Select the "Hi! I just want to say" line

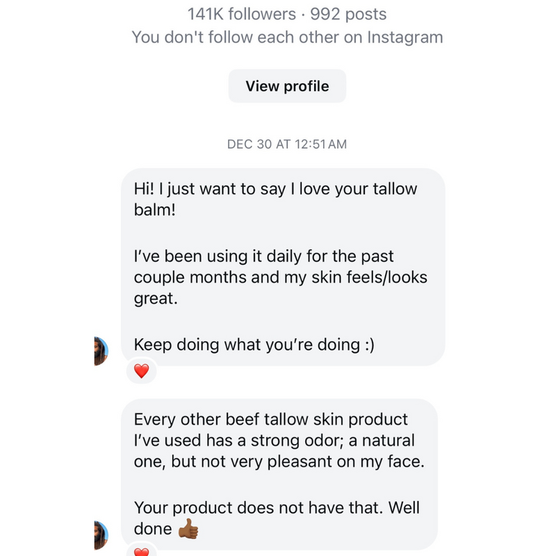(x=275, y=189)
